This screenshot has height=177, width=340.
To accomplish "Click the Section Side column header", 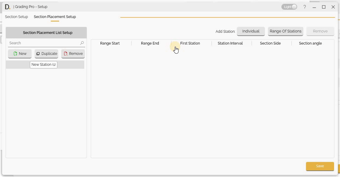I will [x=270, y=43].
